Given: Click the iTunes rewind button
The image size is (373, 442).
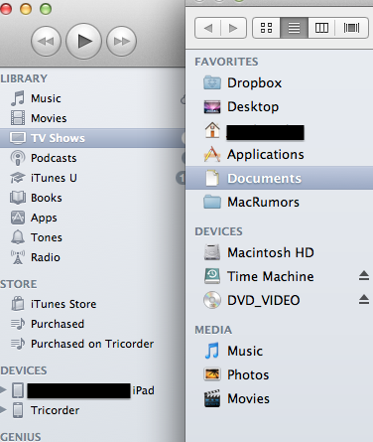Looking at the screenshot, I should click(x=46, y=41).
